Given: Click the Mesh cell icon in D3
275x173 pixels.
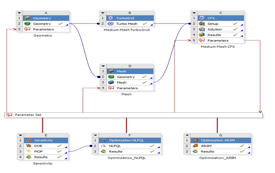Looking at the screenshot, I should pos(111,82).
